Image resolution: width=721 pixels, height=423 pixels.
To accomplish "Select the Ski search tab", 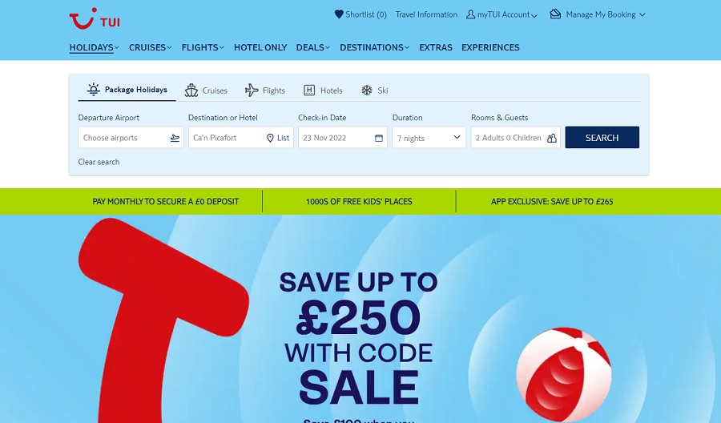I will pyautogui.click(x=374, y=90).
